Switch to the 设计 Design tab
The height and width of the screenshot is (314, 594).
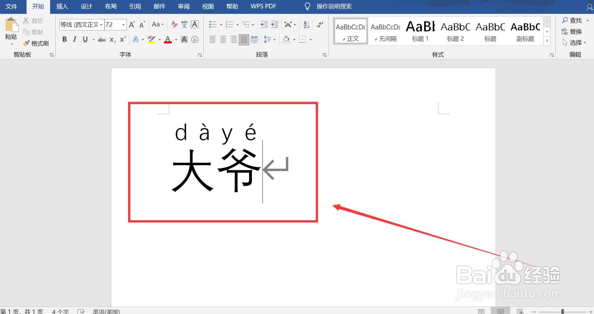coord(87,6)
